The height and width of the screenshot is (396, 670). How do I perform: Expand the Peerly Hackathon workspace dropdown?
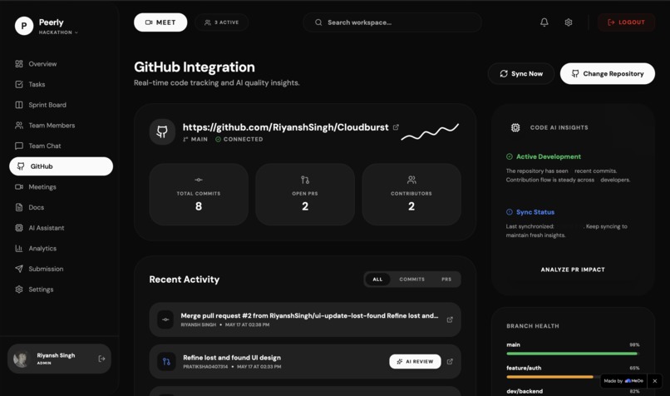coord(58,32)
